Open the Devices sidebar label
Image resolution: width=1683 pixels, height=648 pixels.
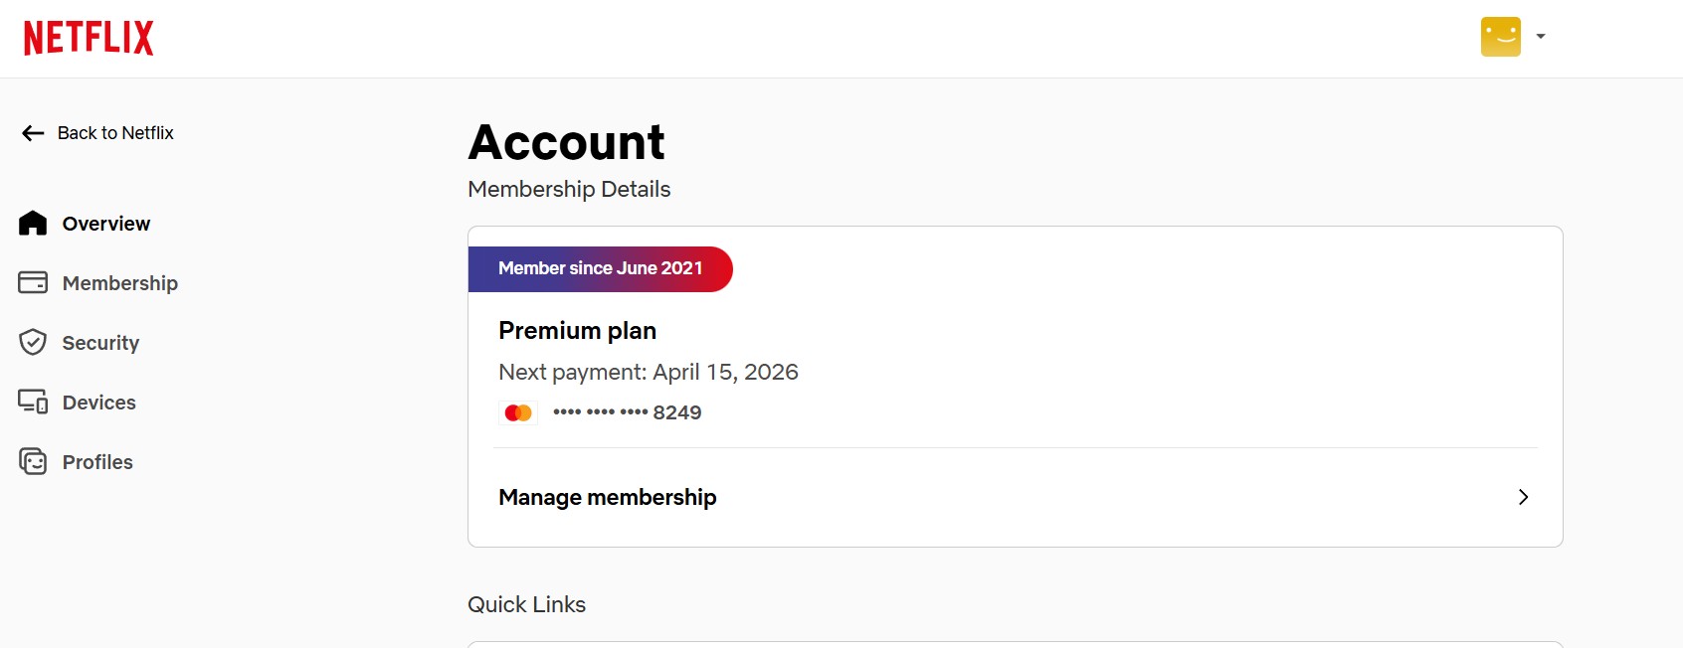[x=99, y=403]
